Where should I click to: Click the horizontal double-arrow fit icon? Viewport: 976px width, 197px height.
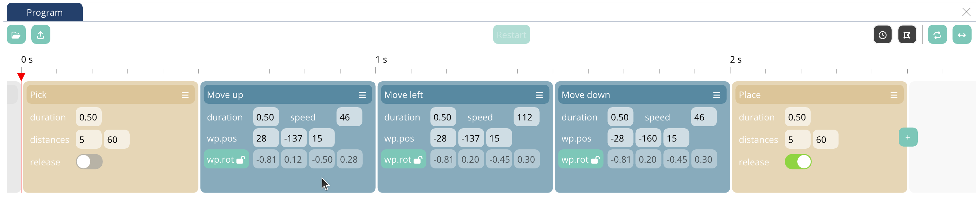point(962,35)
